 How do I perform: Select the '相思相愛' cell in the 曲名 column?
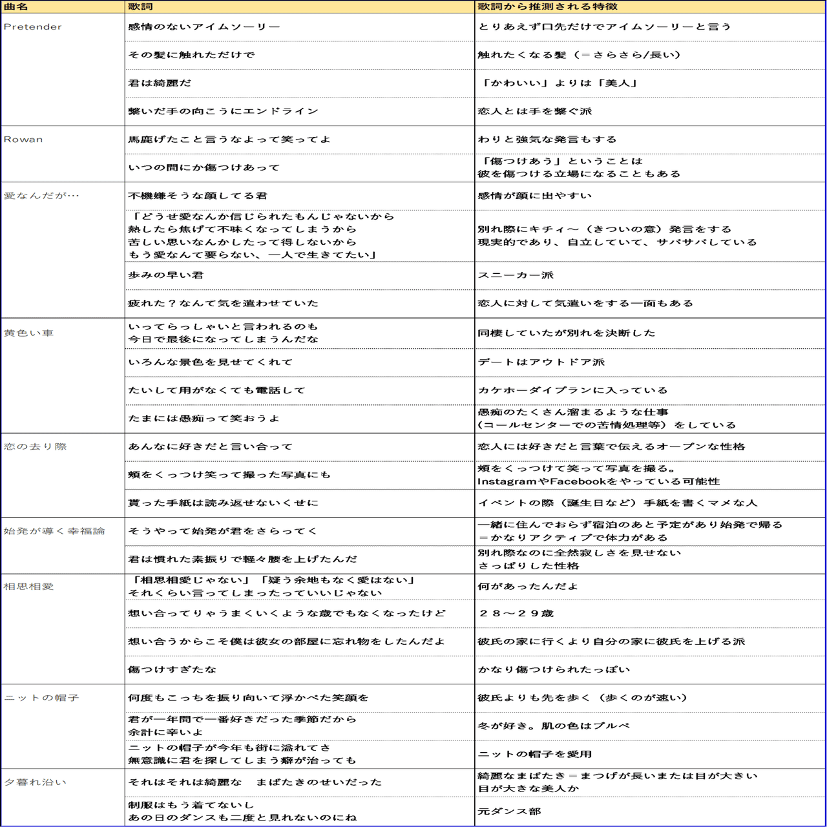coord(63,629)
